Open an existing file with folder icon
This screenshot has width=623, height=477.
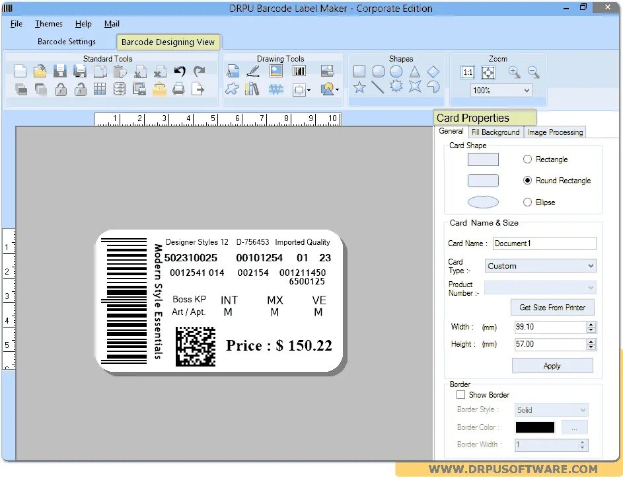40,71
